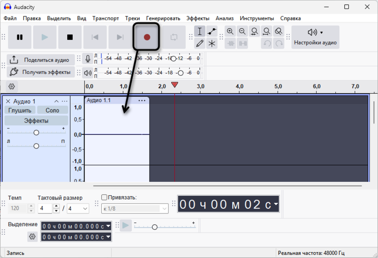Open timeline options gear icon
This screenshot has height=258, width=378.
click(12, 86)
